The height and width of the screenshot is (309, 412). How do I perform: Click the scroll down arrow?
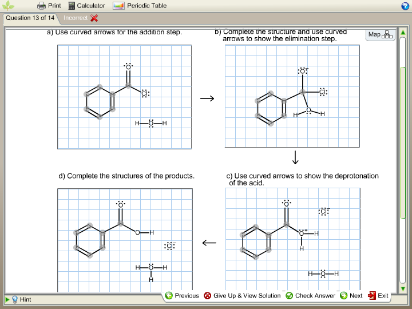click(x=403, y=289)
